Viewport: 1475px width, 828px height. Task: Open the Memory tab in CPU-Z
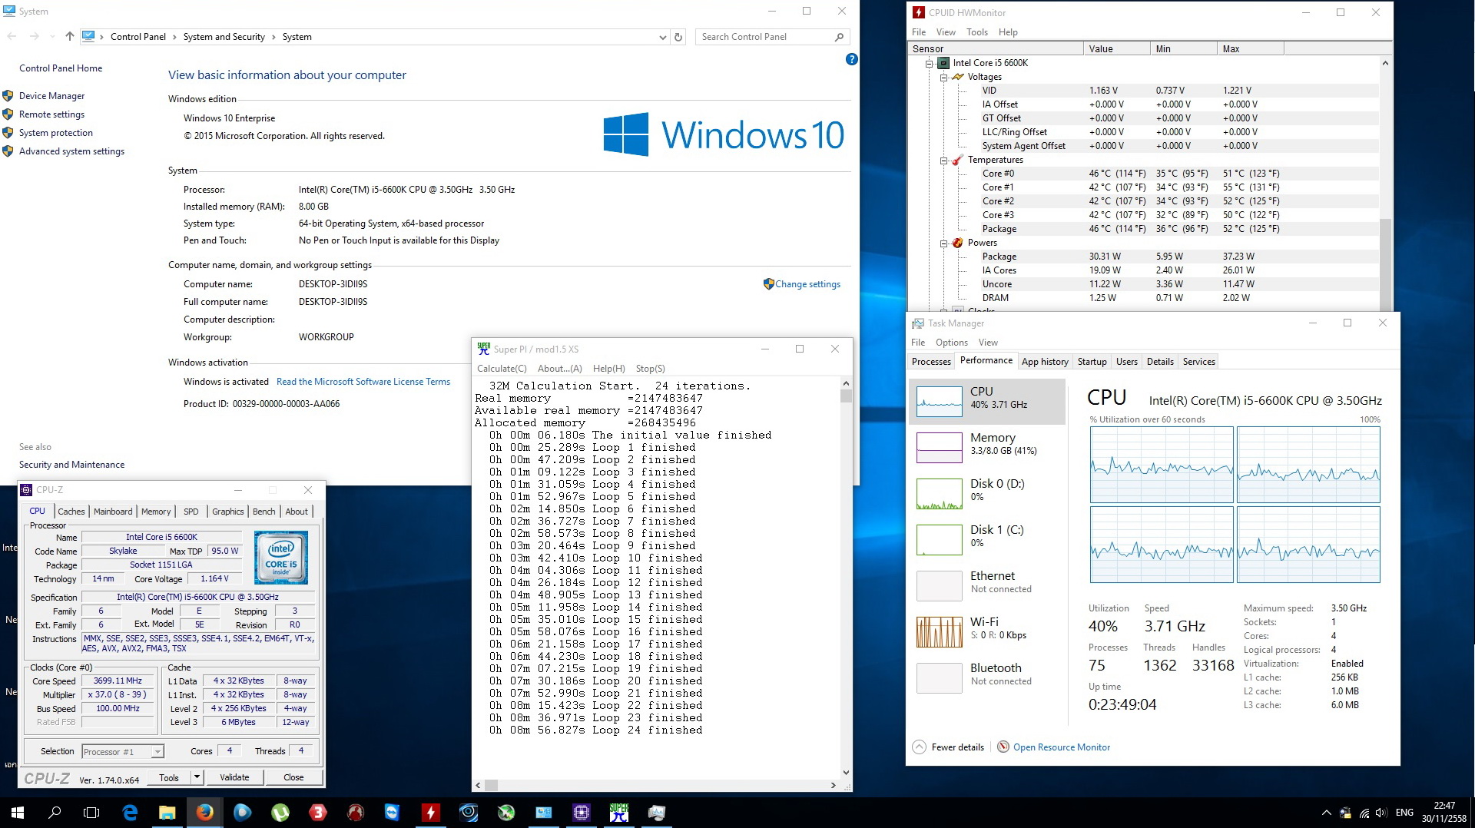point(156,512)
